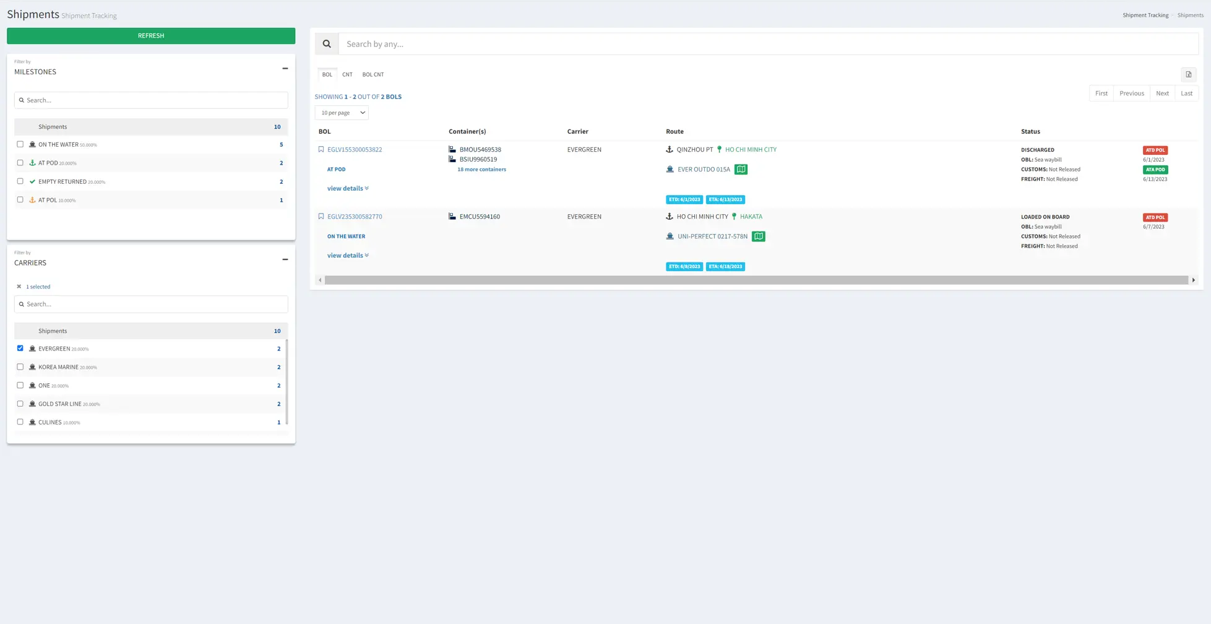The width and height of the screenshot is (1211, 624).
Task: Click container icon beside BSIU9960519
Action: coord(452,159)
